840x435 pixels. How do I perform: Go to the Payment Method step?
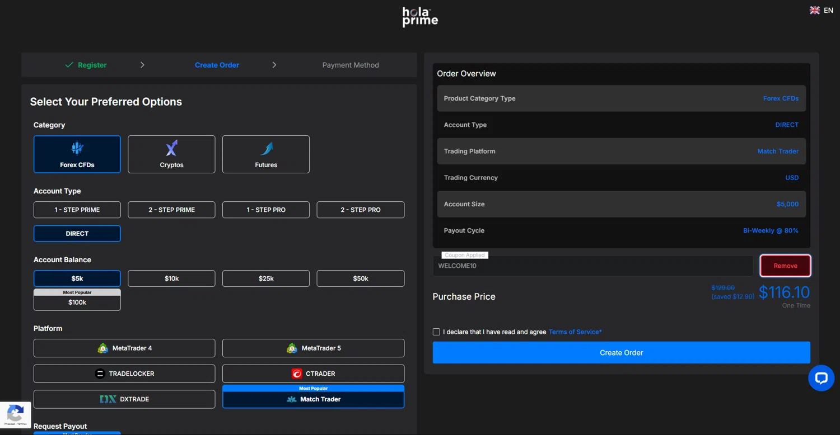[351, 65]
